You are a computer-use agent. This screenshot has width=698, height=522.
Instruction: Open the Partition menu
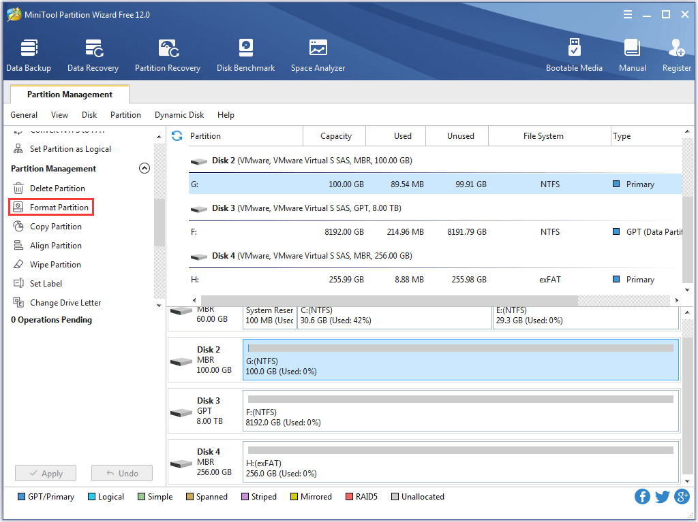[125, 115]
